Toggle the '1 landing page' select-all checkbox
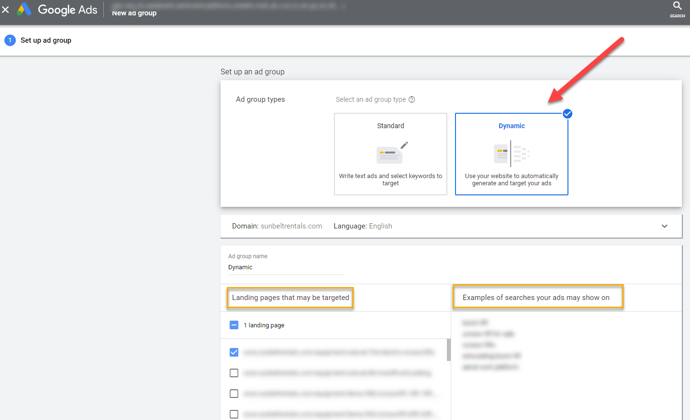The image size is (690, 420). (x=234, y=325)
